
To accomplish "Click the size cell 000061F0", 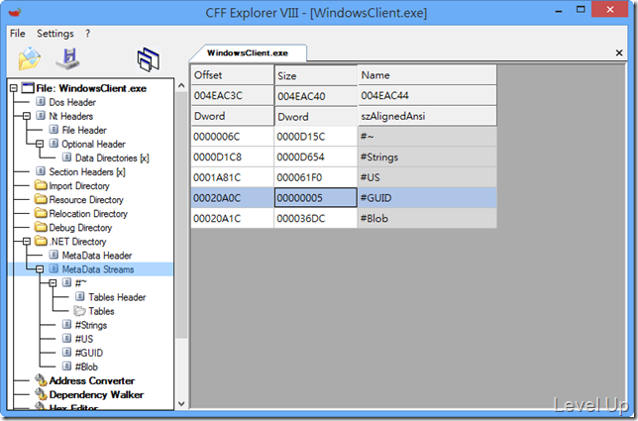I will coord(316,177).
